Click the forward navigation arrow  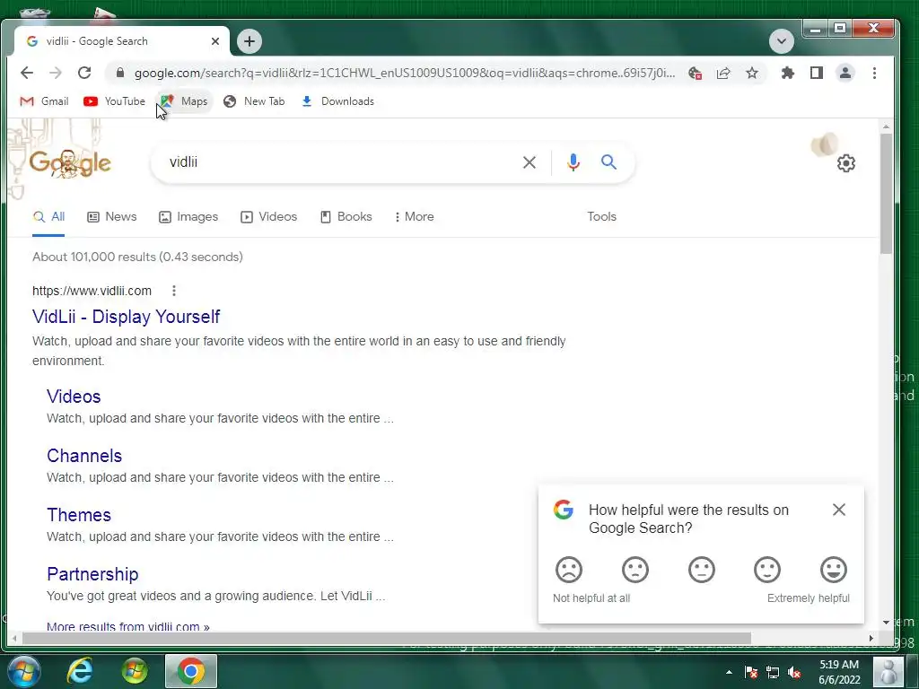(56, 73)
